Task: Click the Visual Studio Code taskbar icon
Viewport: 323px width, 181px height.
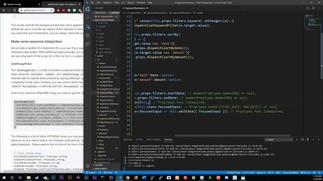Action: (119, 177)
